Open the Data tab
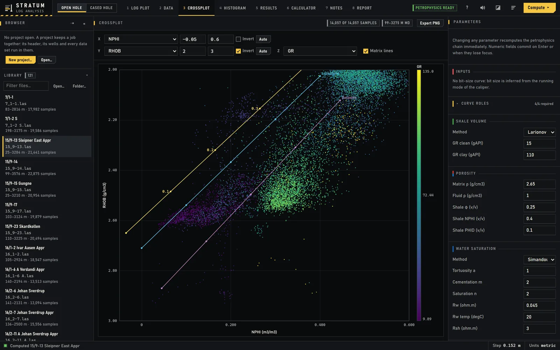The width and height of the screenshot is (560, 350). click(x=166, y=8)
